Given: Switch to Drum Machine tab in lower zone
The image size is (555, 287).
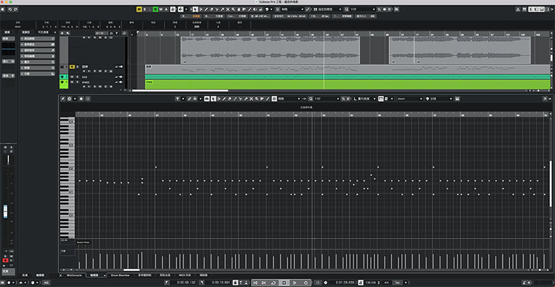Looking at the screenshot, I should click(120, 275).
